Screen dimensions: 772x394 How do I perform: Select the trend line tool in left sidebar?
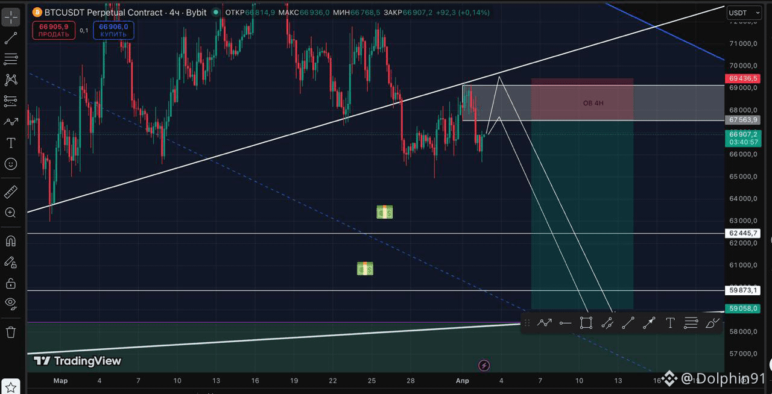point(11,38)
